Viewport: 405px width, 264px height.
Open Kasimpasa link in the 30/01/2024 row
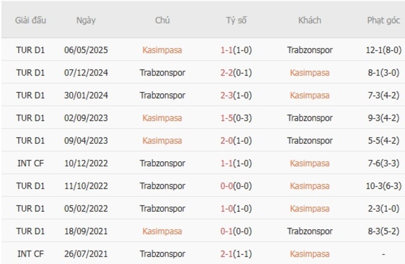point(310,95)
